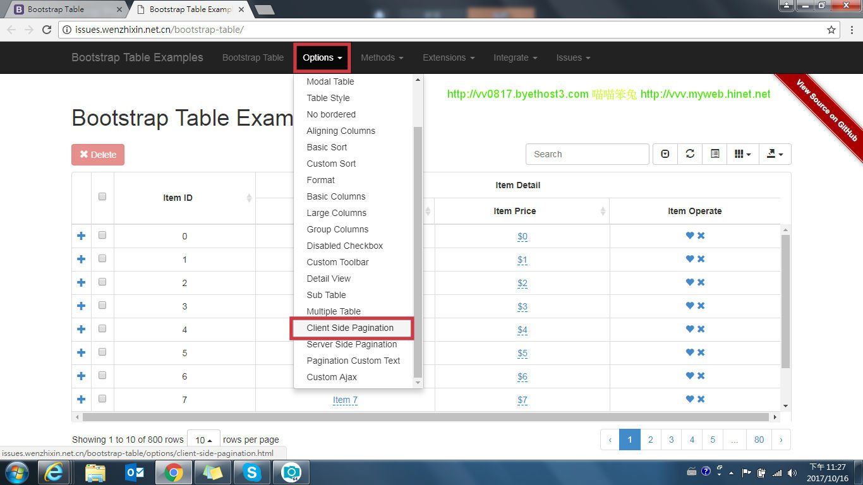Open Skype from taskbar
The image size is (863, 485).
252,472
